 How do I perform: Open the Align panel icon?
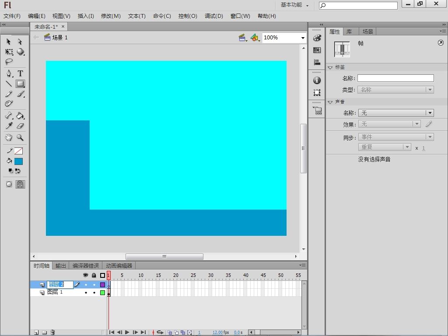pyautogui.click(x=317, y=62)
